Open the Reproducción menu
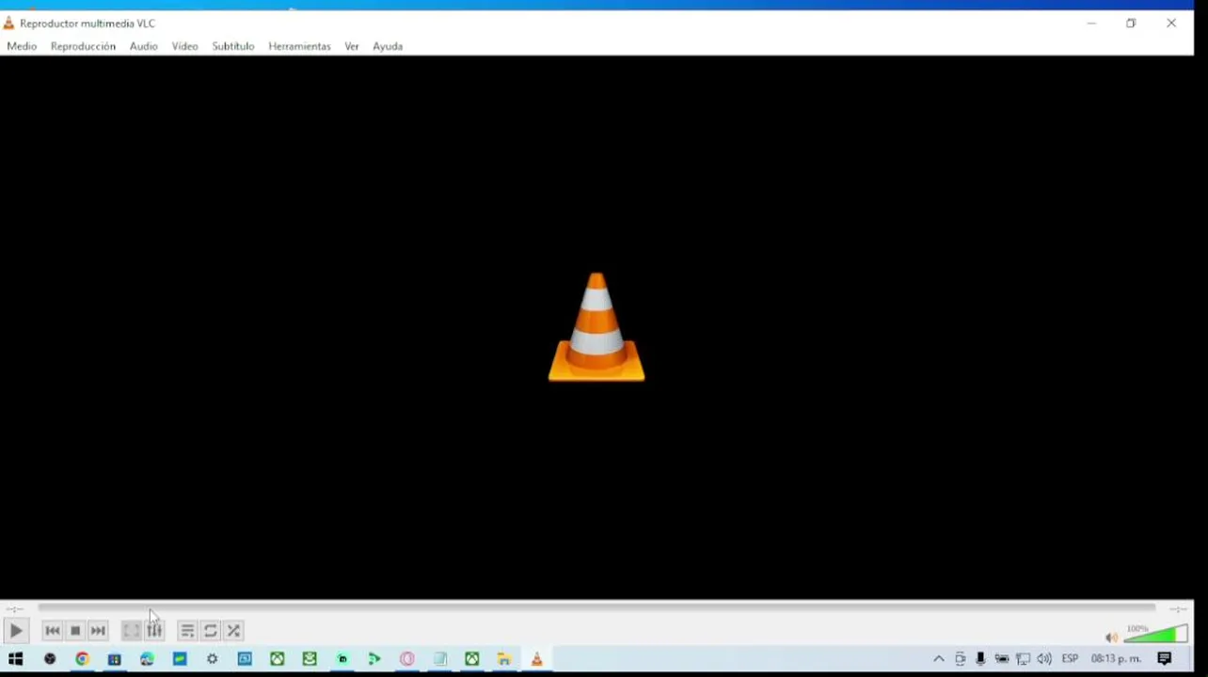The image size is (1208, 677). click(83, 46)
